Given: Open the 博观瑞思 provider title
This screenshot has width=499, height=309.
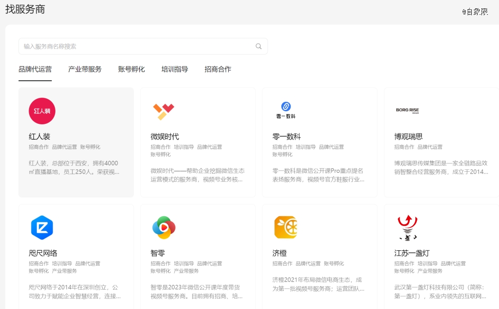Looking at the screenshot, I should click(x=408, y=137).
